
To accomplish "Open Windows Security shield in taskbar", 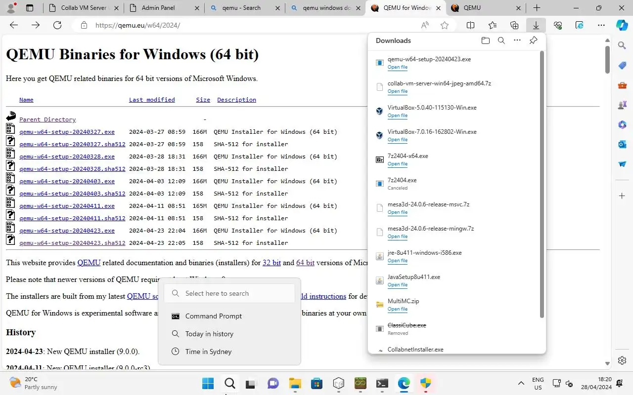I will (x=426, y=383).
